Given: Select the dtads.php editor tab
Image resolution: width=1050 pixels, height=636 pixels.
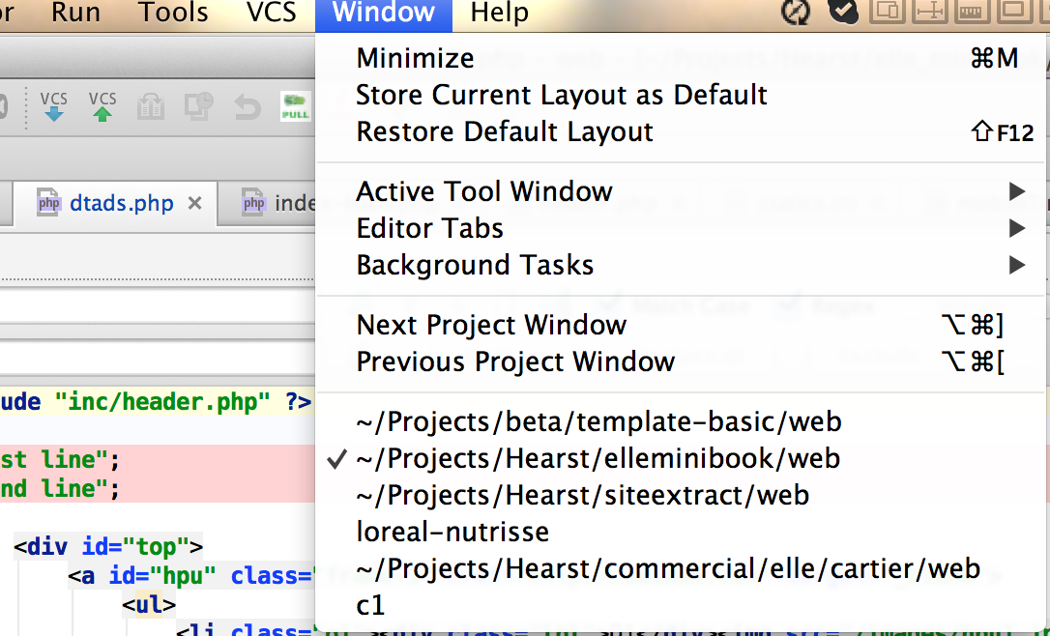Looking at the screenshot, I should point(115,203).
